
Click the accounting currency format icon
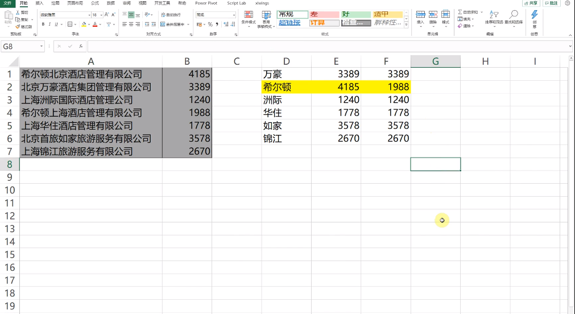tap(199, 24)
